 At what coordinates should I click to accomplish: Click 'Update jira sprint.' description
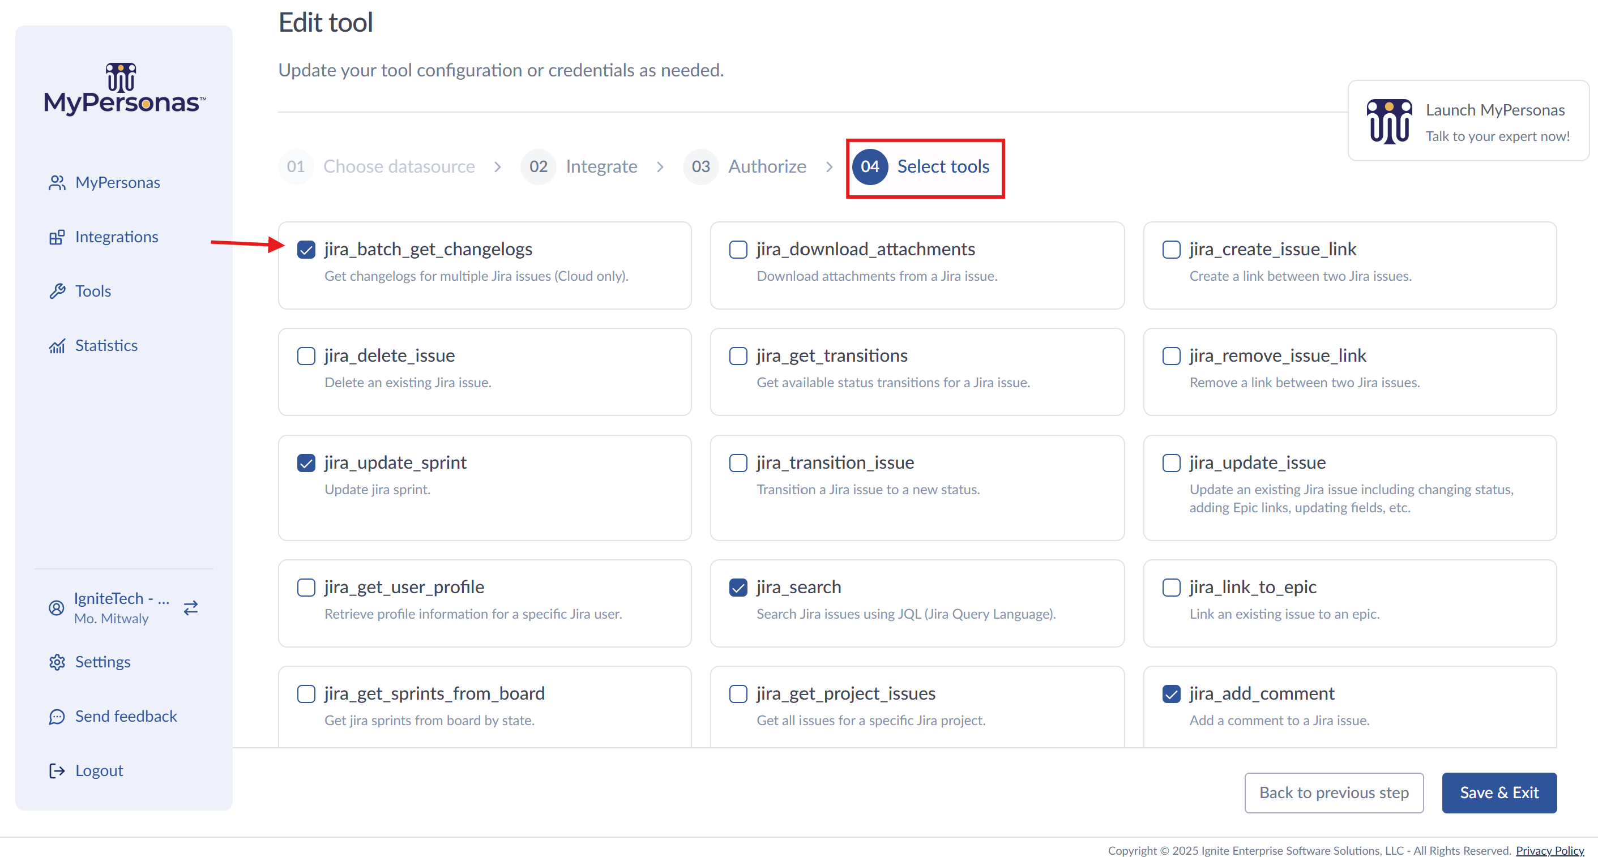[x=377, y=489]
